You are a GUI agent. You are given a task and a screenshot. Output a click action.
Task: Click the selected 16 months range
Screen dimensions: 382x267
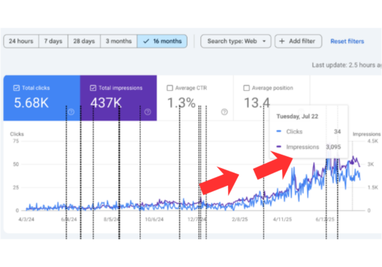click(162, 41)
